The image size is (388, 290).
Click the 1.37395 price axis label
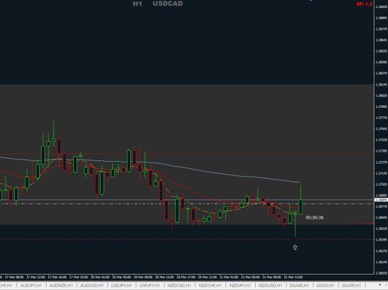click(x=381, y=151)
